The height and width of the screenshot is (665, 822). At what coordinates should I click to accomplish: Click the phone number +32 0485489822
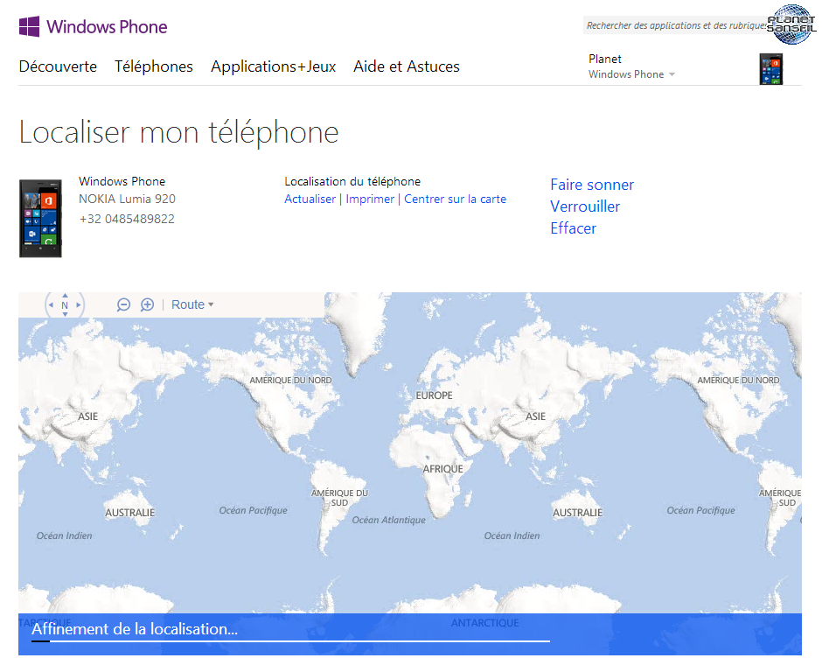coord(127,220)
